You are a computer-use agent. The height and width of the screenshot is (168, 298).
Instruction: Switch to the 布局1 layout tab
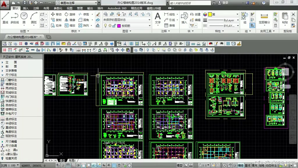(71, 161)
